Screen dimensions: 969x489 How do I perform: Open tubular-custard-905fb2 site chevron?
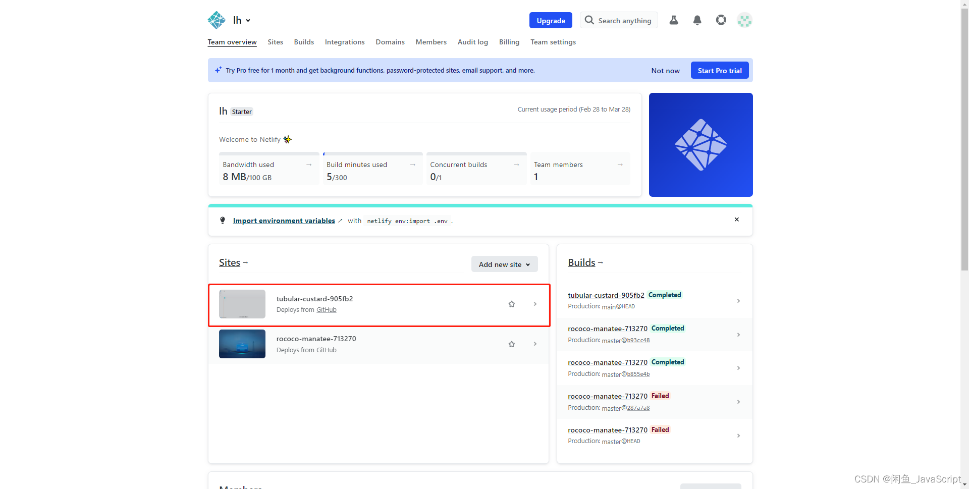pos(535,304)
